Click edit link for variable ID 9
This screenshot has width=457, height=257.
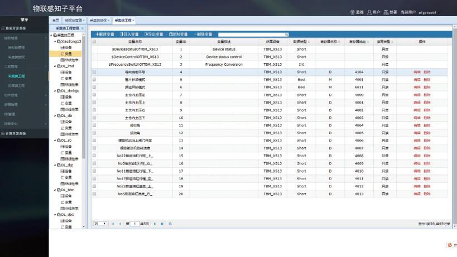pos(417,110)
